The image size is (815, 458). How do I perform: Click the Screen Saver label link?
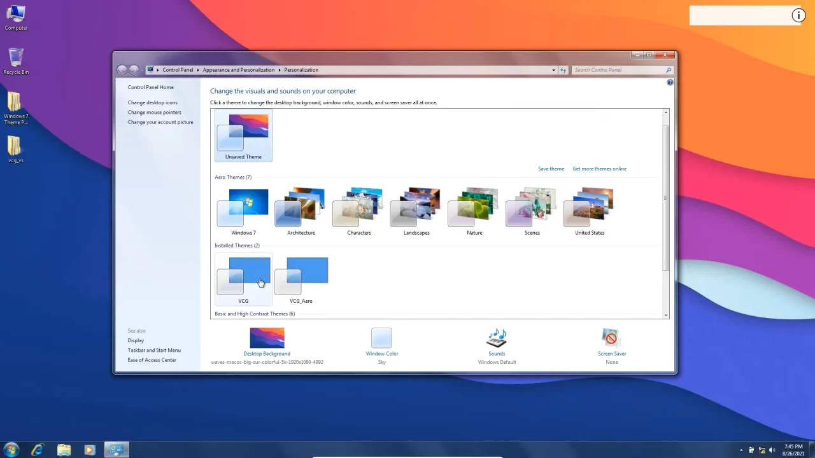(612, 354)
